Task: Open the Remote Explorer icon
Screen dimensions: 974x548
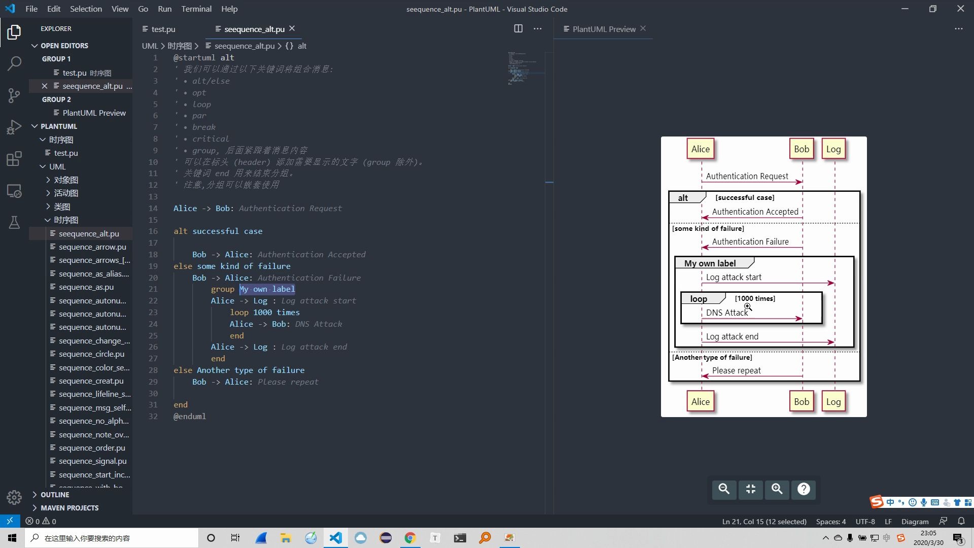Action: pyautogui.click(x=14, y=191)
